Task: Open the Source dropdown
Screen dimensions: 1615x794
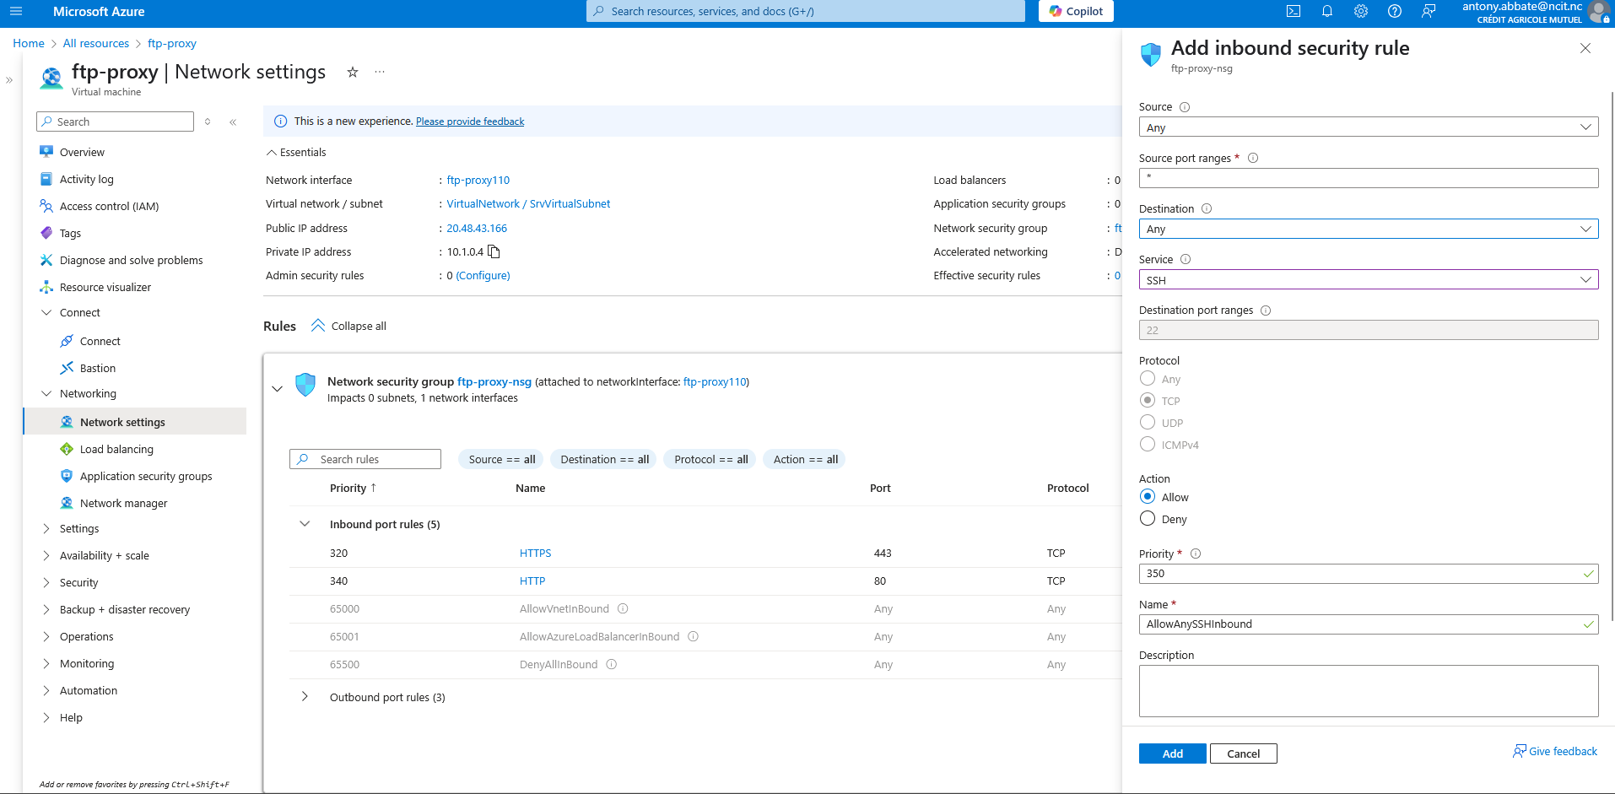Action: tap(1368, 127)
